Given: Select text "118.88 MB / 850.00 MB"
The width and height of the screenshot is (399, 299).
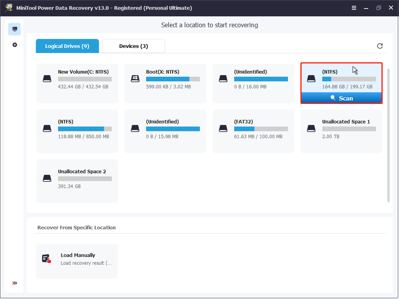Looking at the screenshot, I should [x=83, y=137].
